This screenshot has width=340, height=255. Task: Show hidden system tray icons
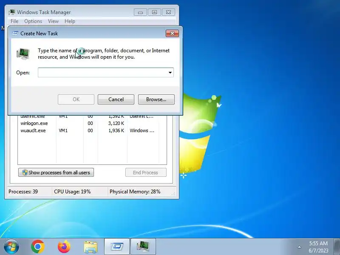coord(299,247)
